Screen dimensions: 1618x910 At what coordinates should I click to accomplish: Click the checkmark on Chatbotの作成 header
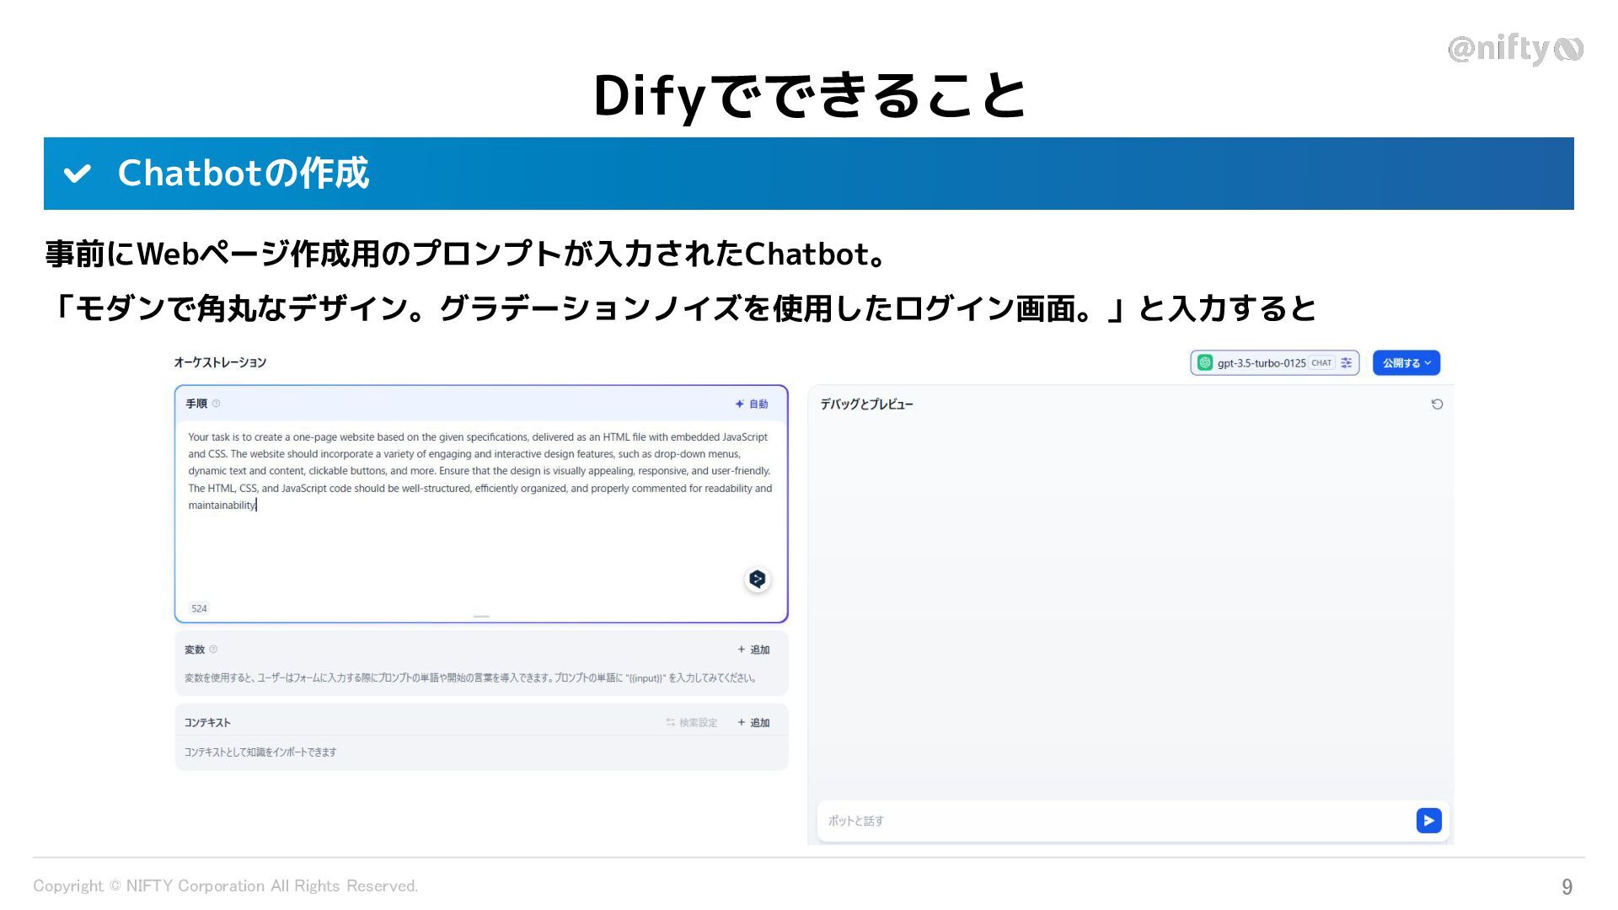(77, 174)
